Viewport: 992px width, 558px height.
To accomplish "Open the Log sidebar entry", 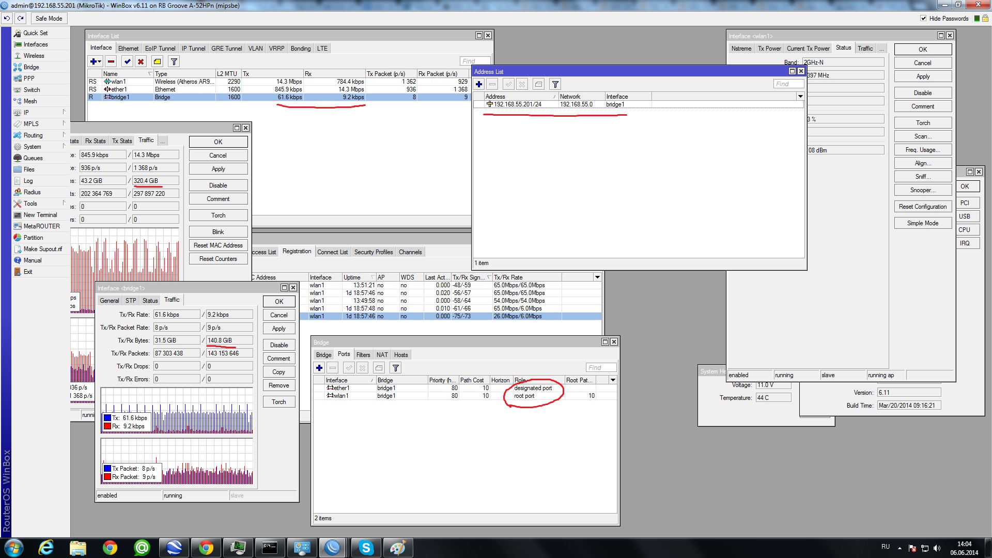I will pyautogui.click(x=28, y=180).
